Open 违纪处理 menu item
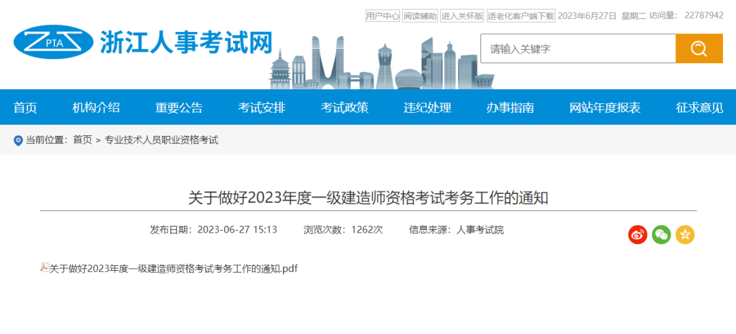736x334 pixels. pyautogui.click(x=427, y=107)
